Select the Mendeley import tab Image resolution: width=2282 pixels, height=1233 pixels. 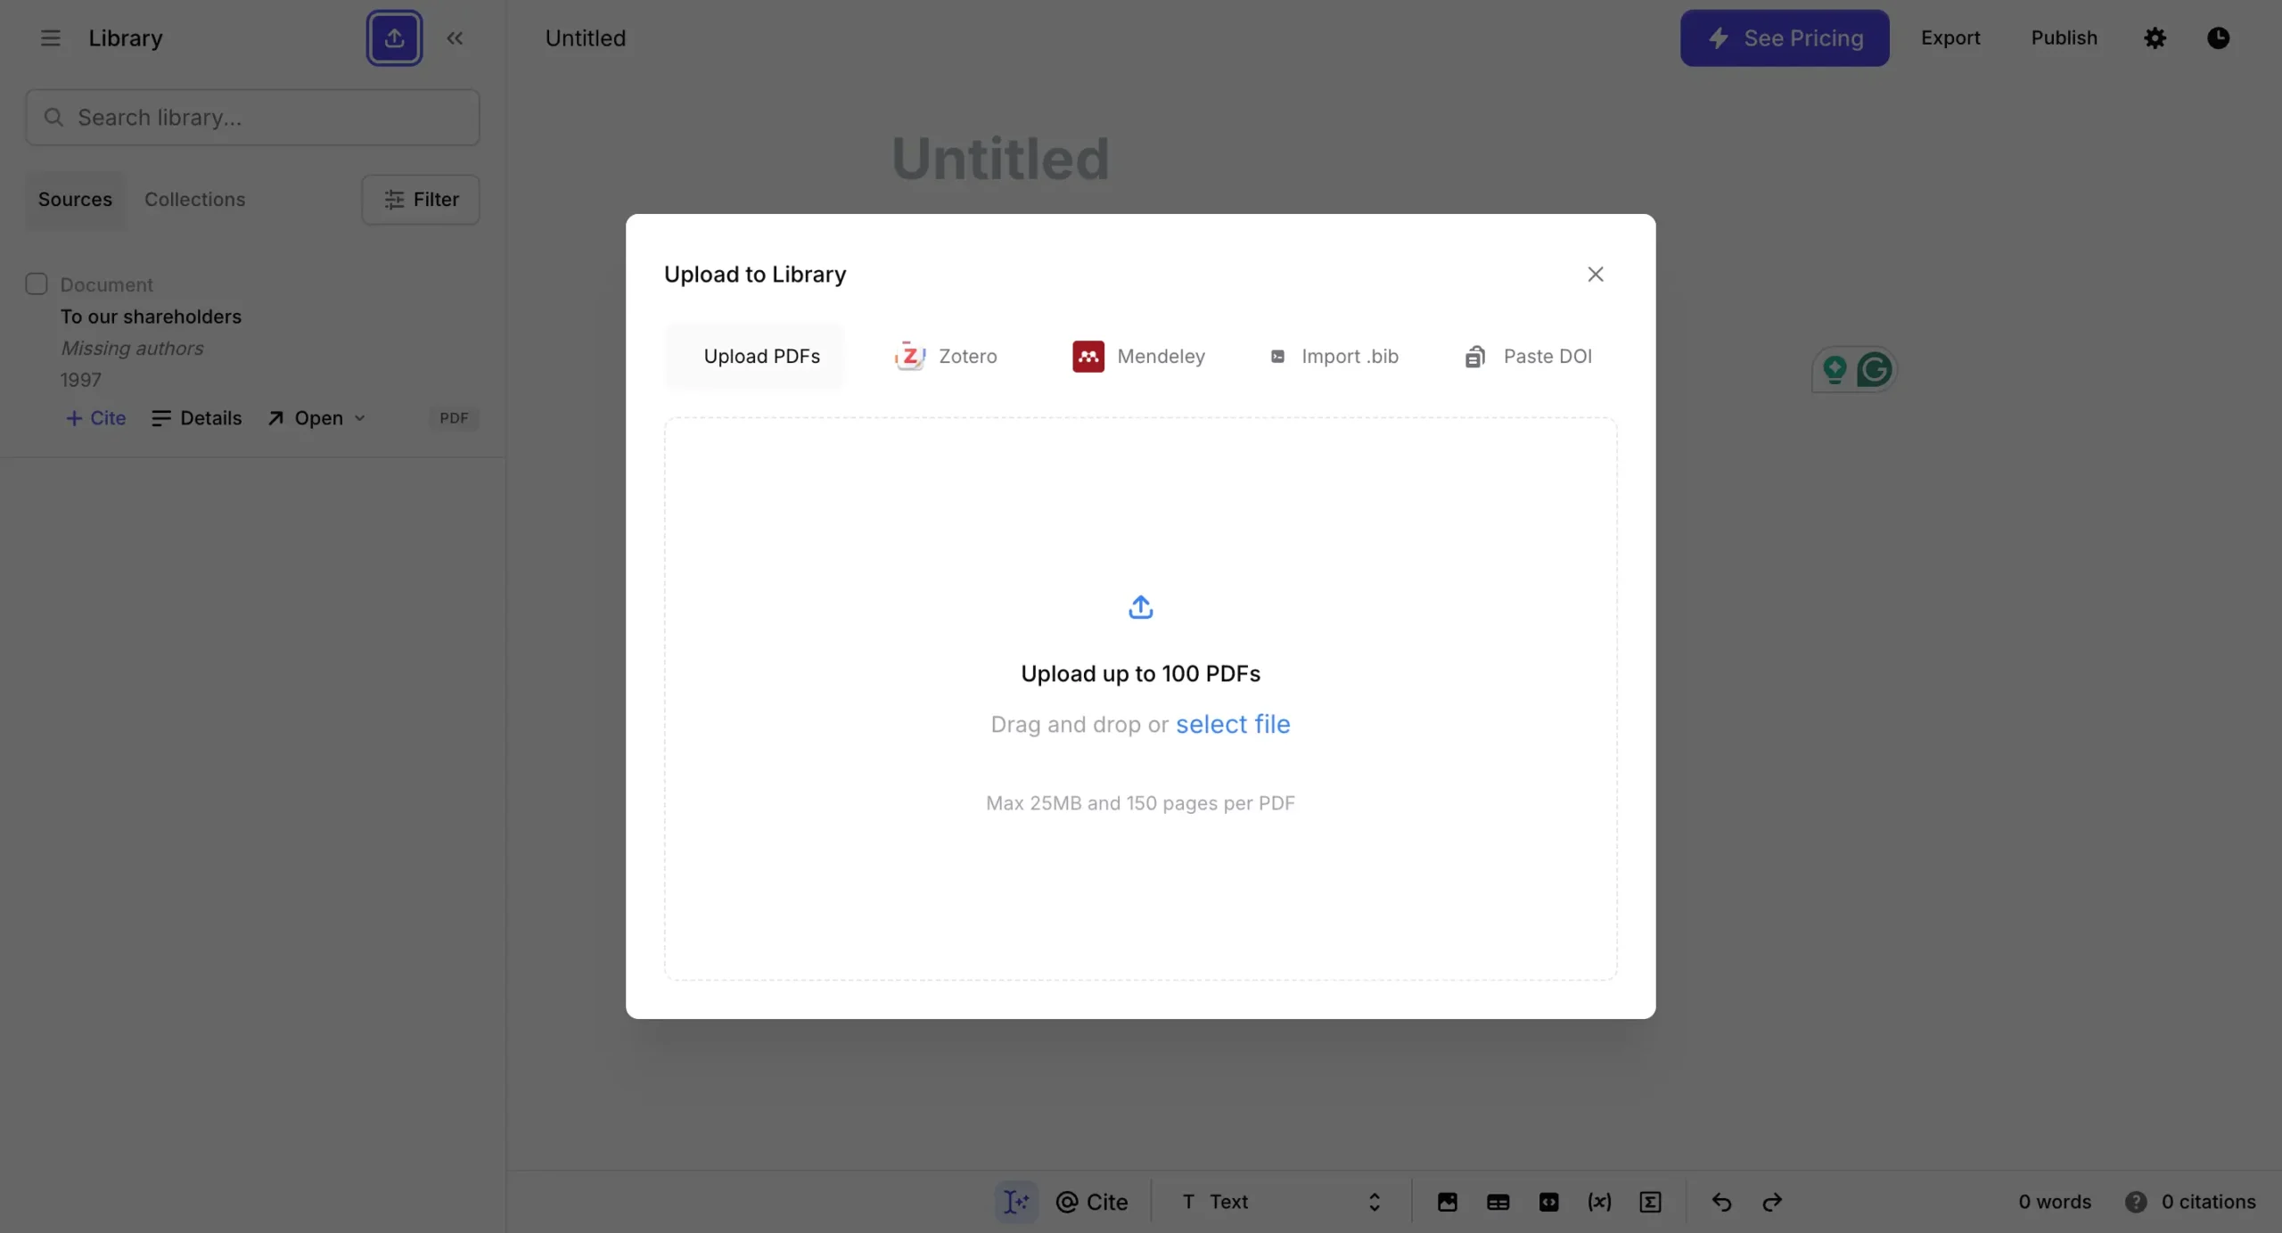(1138, 357)
